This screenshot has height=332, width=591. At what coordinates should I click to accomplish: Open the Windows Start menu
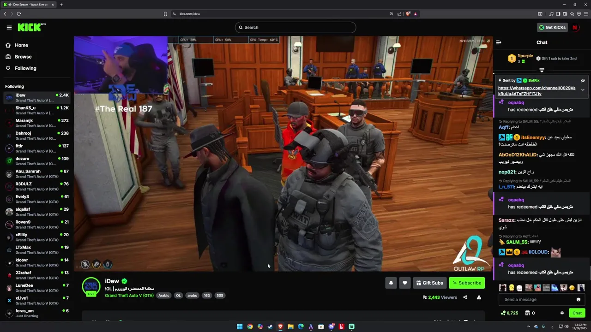coord(240,326)
